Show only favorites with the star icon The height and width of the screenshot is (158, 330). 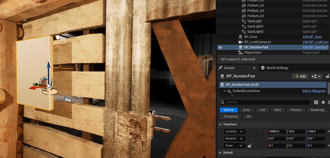coord(323,102)
